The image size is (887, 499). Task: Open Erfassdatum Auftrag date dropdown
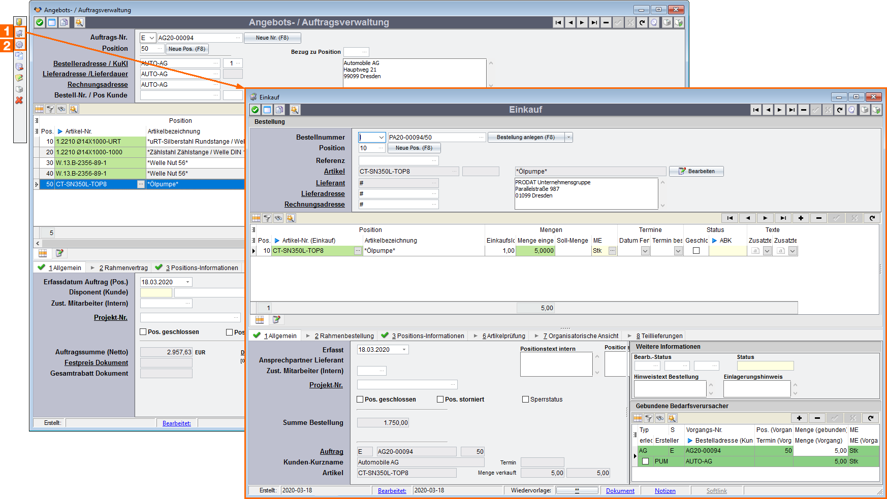click(188, 282)
